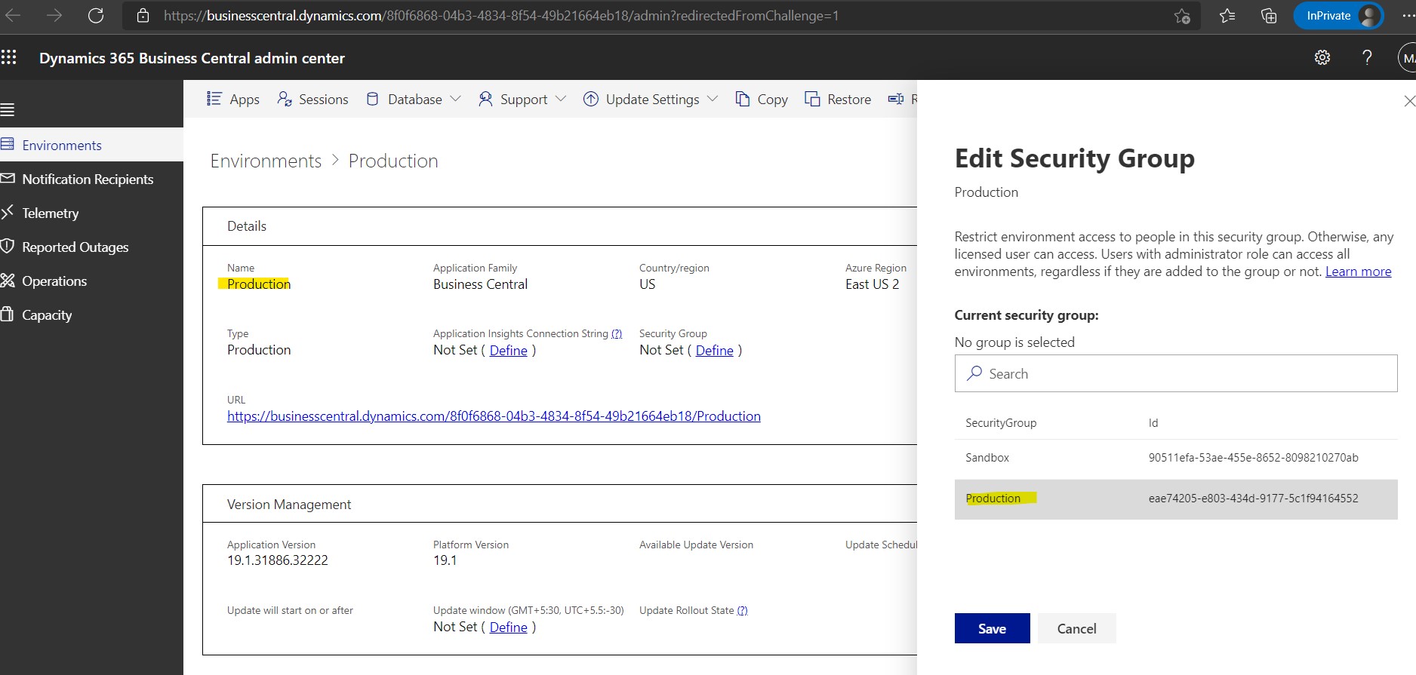Open browser collections icon
The width and height of the screenshot is (1416, 675).
tap(1269, 16)
